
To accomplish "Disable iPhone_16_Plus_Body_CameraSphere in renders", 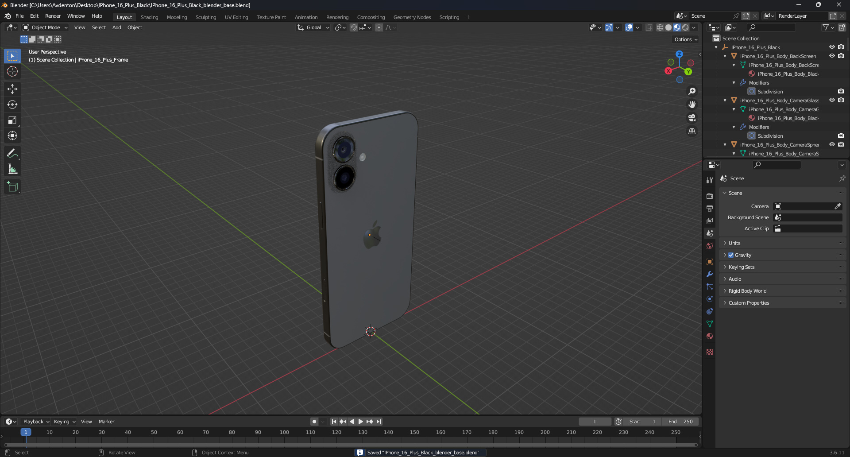I will point(841,145).
